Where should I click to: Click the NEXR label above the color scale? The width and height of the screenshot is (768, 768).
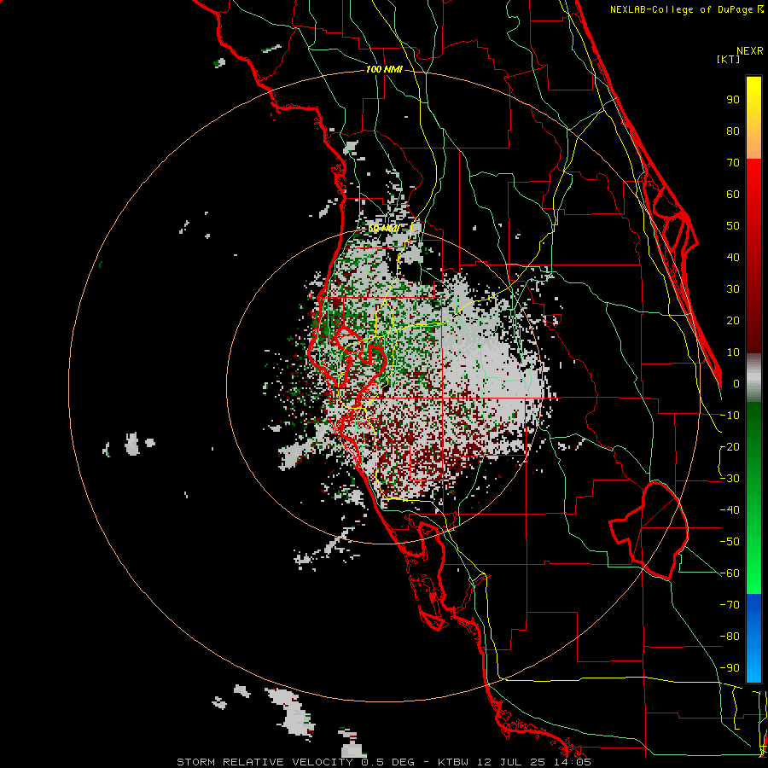[749, 51]
